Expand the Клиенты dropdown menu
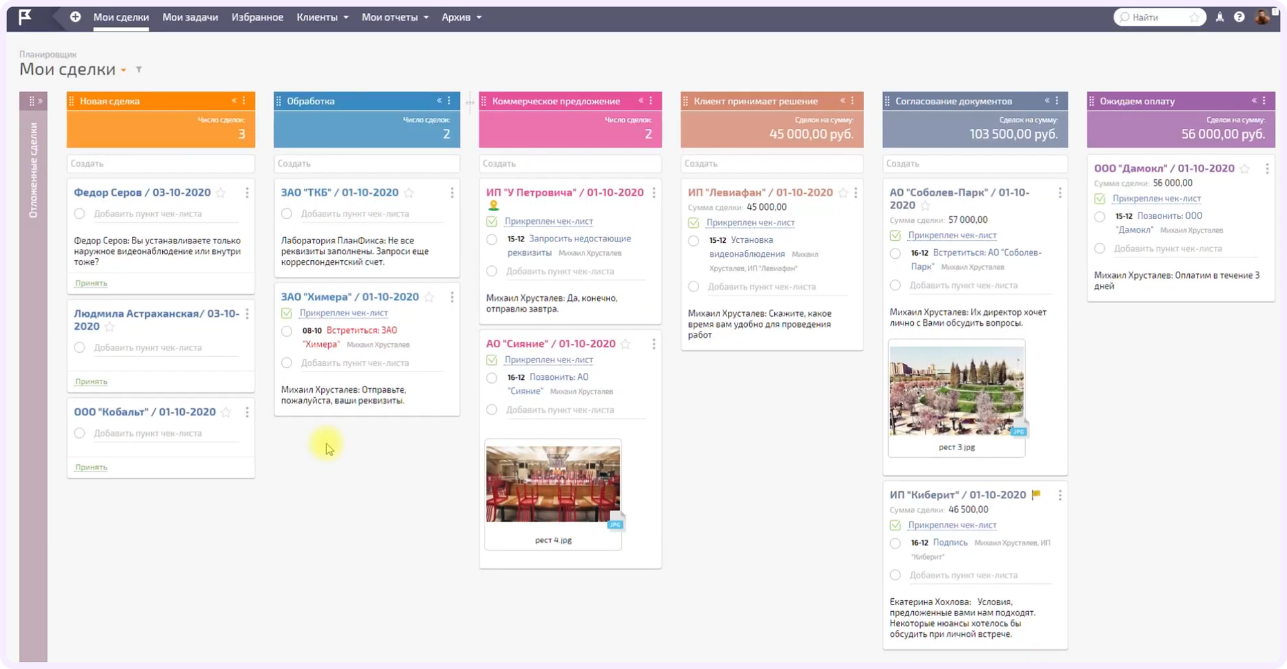The height and width of the screenshot is (669, 1287). (x=322, y=17)
